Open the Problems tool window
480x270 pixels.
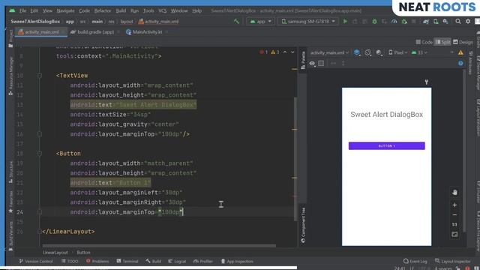[x=97, y=261]
